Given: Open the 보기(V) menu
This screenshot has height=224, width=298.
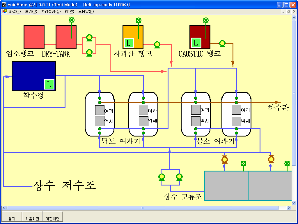Looking at the screenshot, I should click(x=31, y=12).
